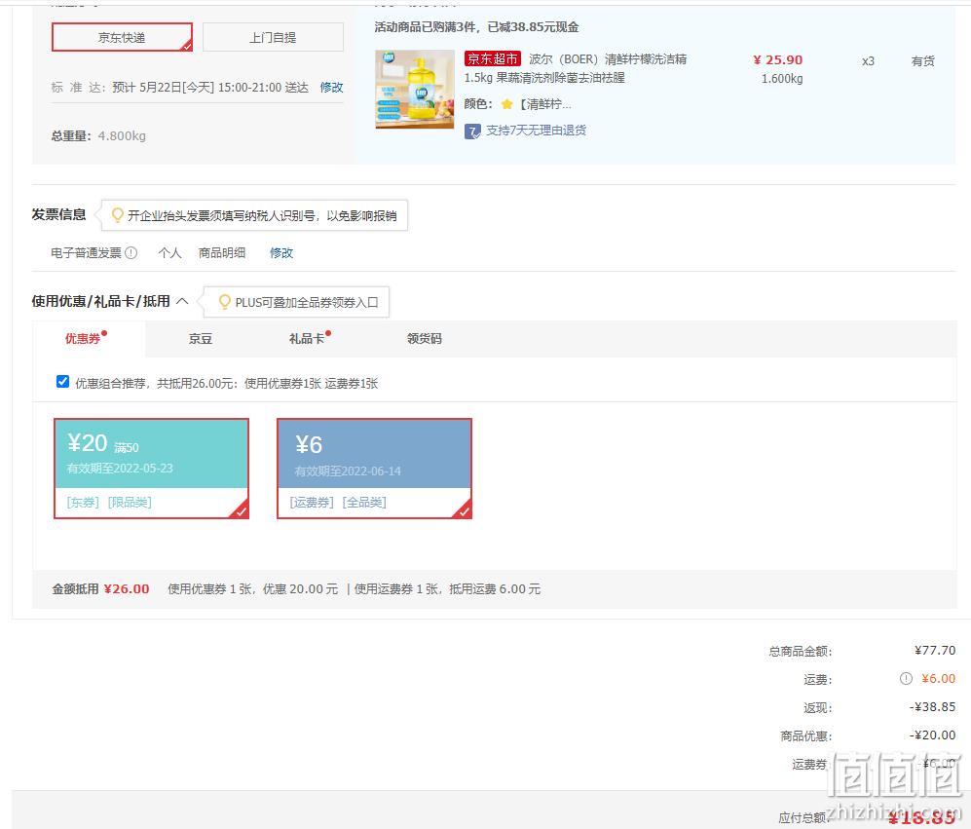
Task: Click 总重量 4.800kg text
Action: [98, 135]
